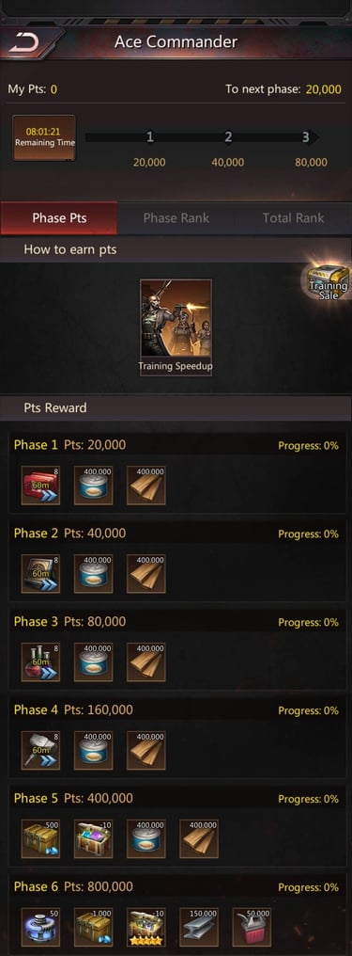Viewport: 352px width, 956px height.
Task: Select the Phase Pts tab
Action: click(59, 217)
